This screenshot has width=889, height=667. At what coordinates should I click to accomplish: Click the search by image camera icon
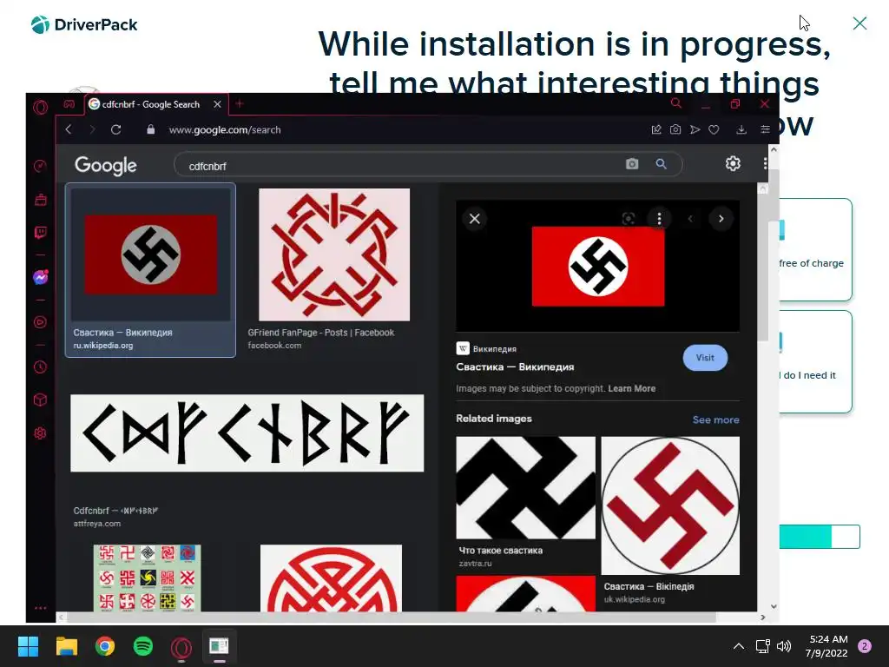pyautogui.click(x=632, y=164)
